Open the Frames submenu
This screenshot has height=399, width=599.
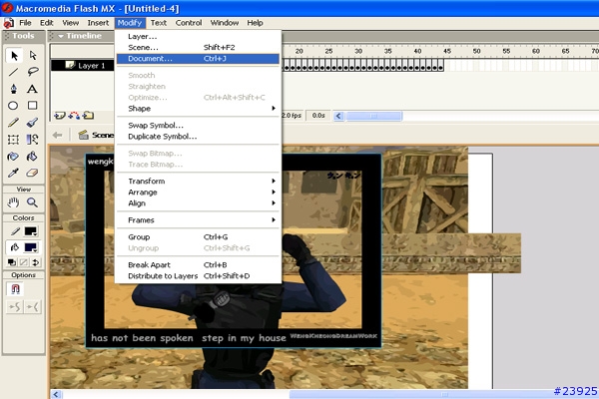pos(198,219)
